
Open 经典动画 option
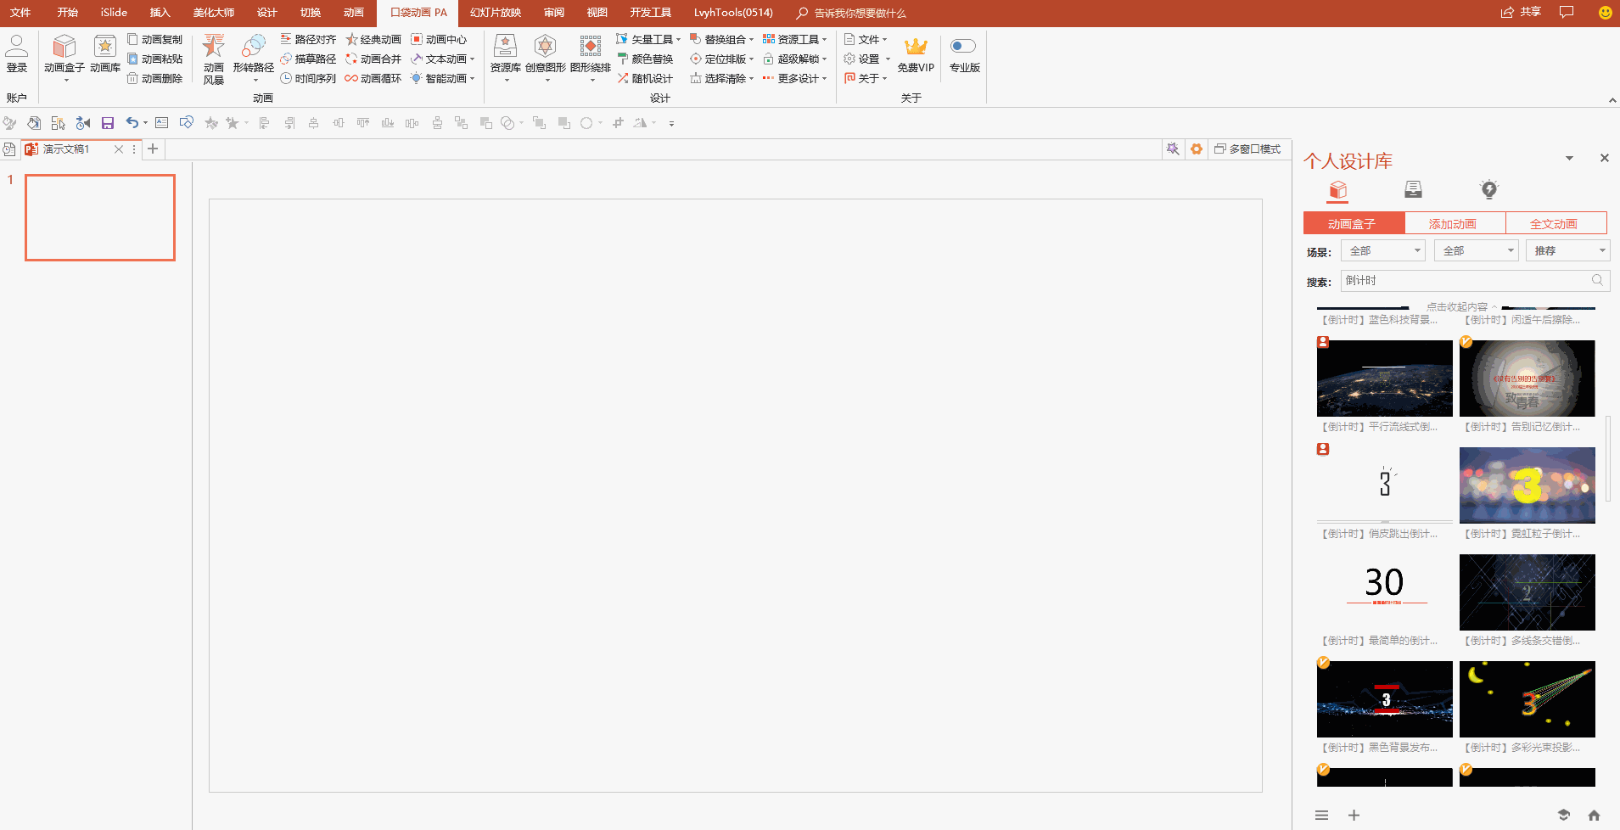pos(373,39)
